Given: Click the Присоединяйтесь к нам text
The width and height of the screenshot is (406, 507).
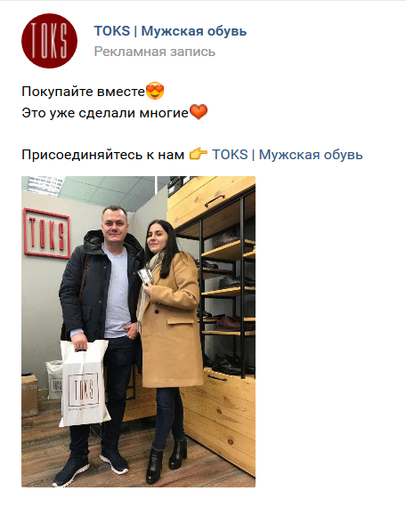Looking at the screenshot, I should pyautogui.click(x=103, y=155).
